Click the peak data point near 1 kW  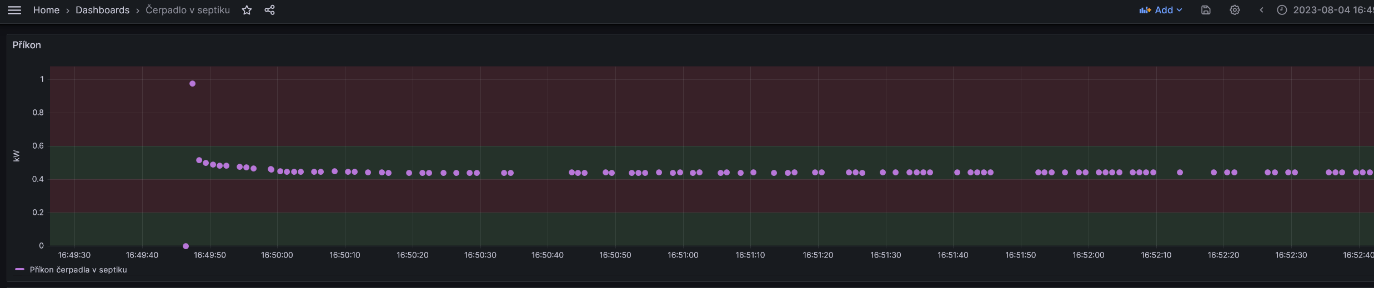click(192, 84)
